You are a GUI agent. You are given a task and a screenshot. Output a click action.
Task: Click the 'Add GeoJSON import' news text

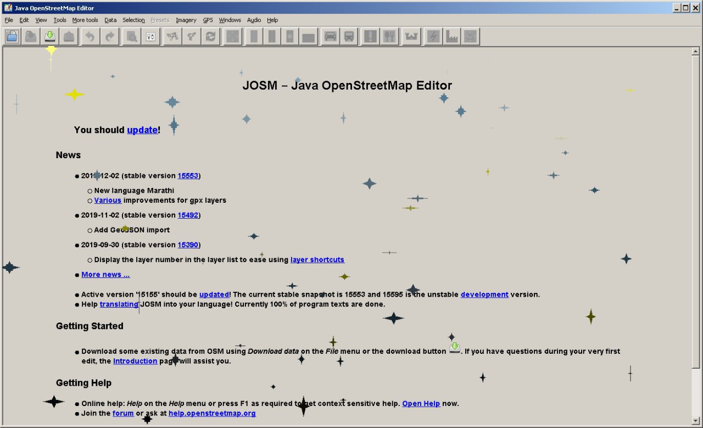pos(132,230)
